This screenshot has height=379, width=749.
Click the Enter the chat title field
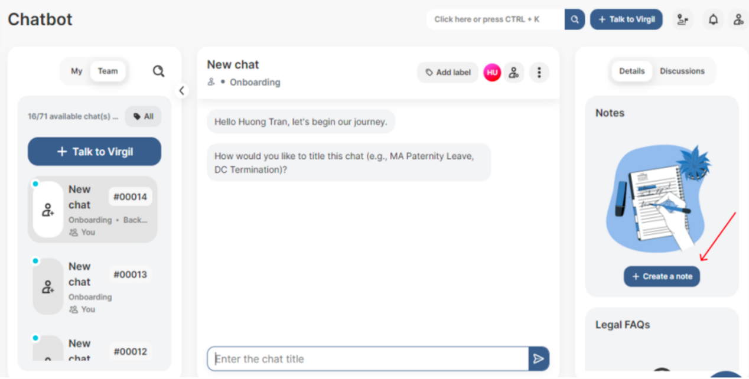click(367, 359)
